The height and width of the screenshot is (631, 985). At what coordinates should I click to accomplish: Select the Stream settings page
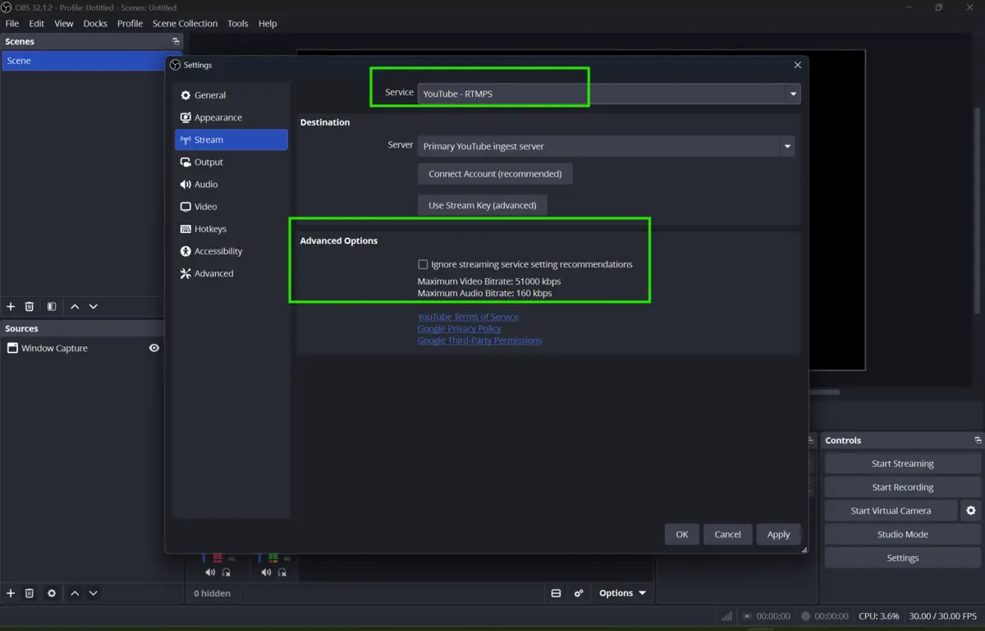pyautogui.click(x=231, y=139)
